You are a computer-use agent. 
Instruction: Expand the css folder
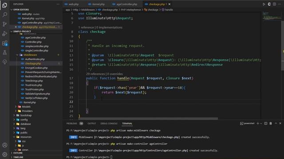click(24, 141)
